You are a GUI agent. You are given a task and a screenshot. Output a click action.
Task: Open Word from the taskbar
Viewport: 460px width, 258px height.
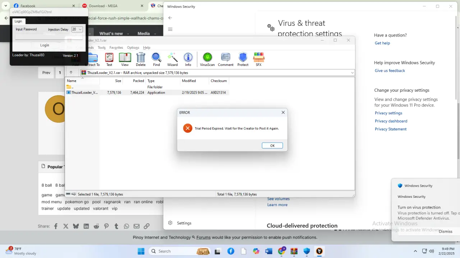point(268,251)
